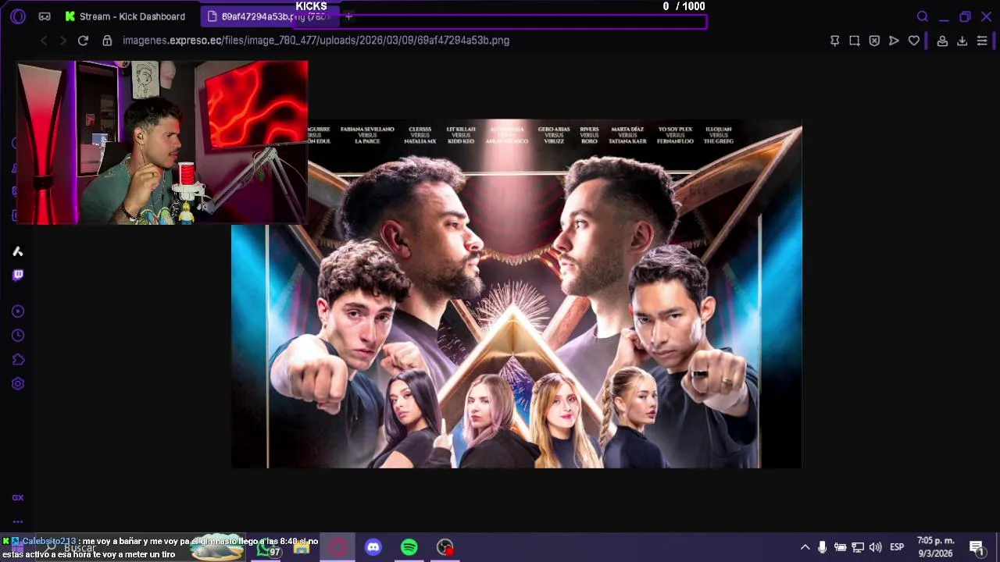Show browsing history clock icon
This screenshot has width=1000, height=562.
coord(18,336)
